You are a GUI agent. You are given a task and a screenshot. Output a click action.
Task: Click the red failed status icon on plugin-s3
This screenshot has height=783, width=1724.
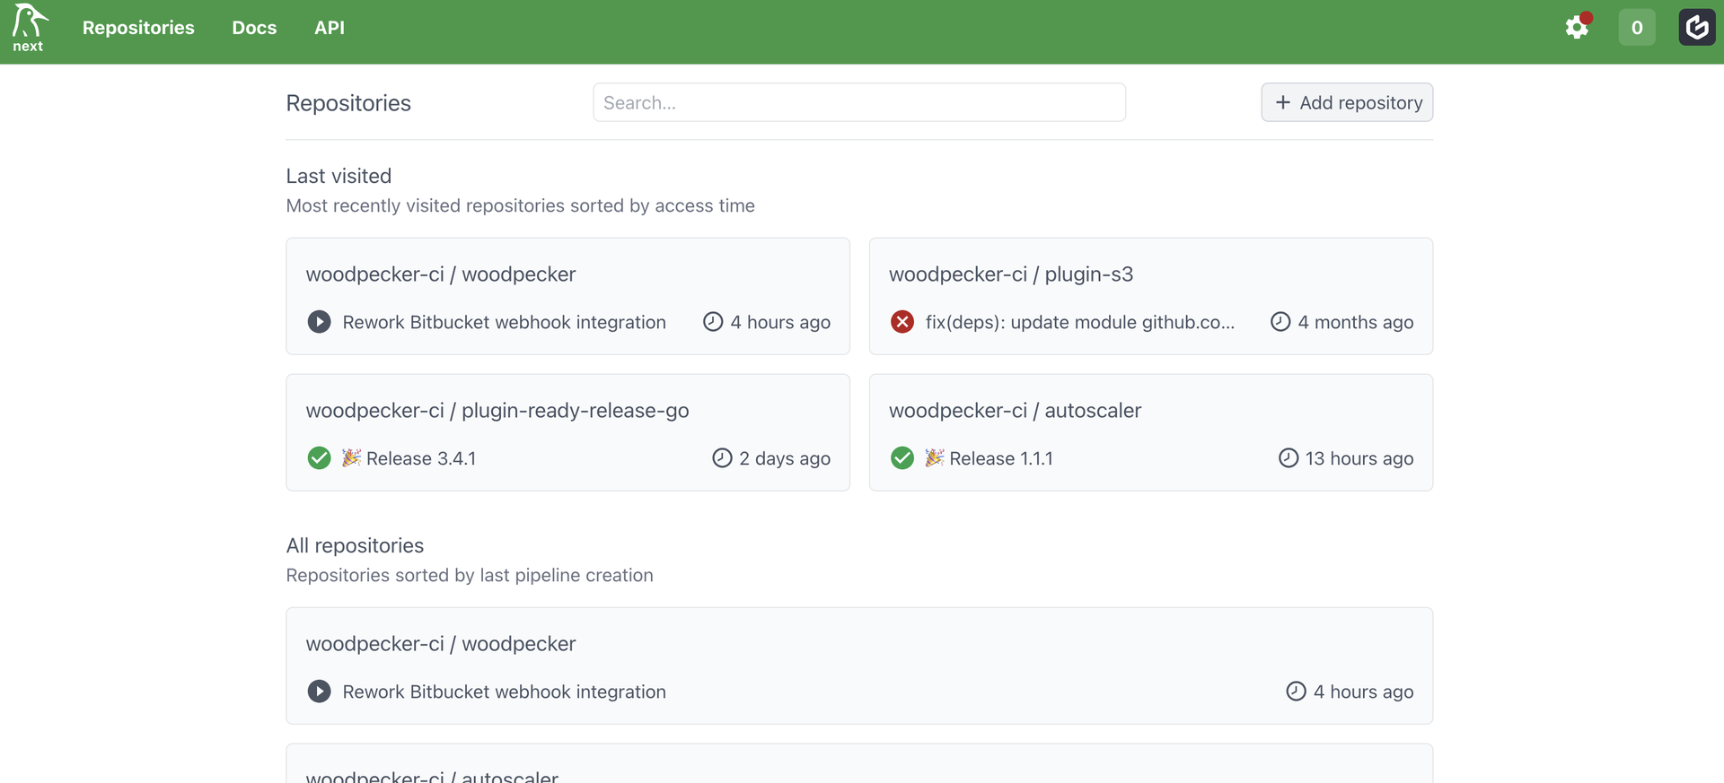[x=902, y=322]
